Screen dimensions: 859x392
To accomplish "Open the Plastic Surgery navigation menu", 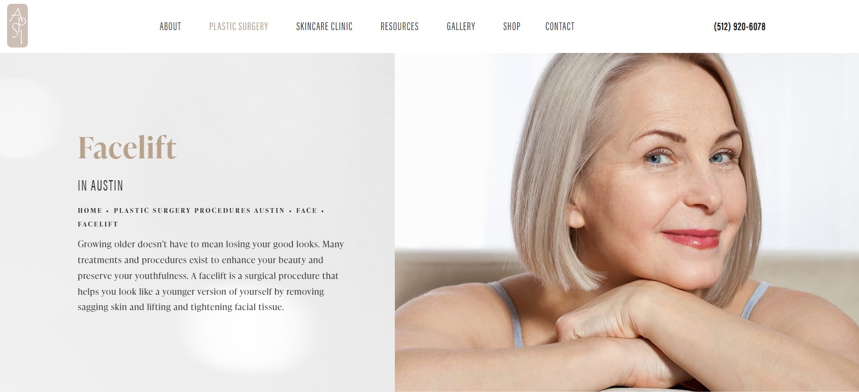I will pos(239,26).
